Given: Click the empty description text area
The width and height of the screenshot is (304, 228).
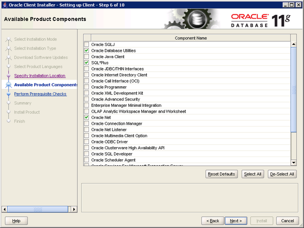Looking at the screenshot, I should click(190, 198).
